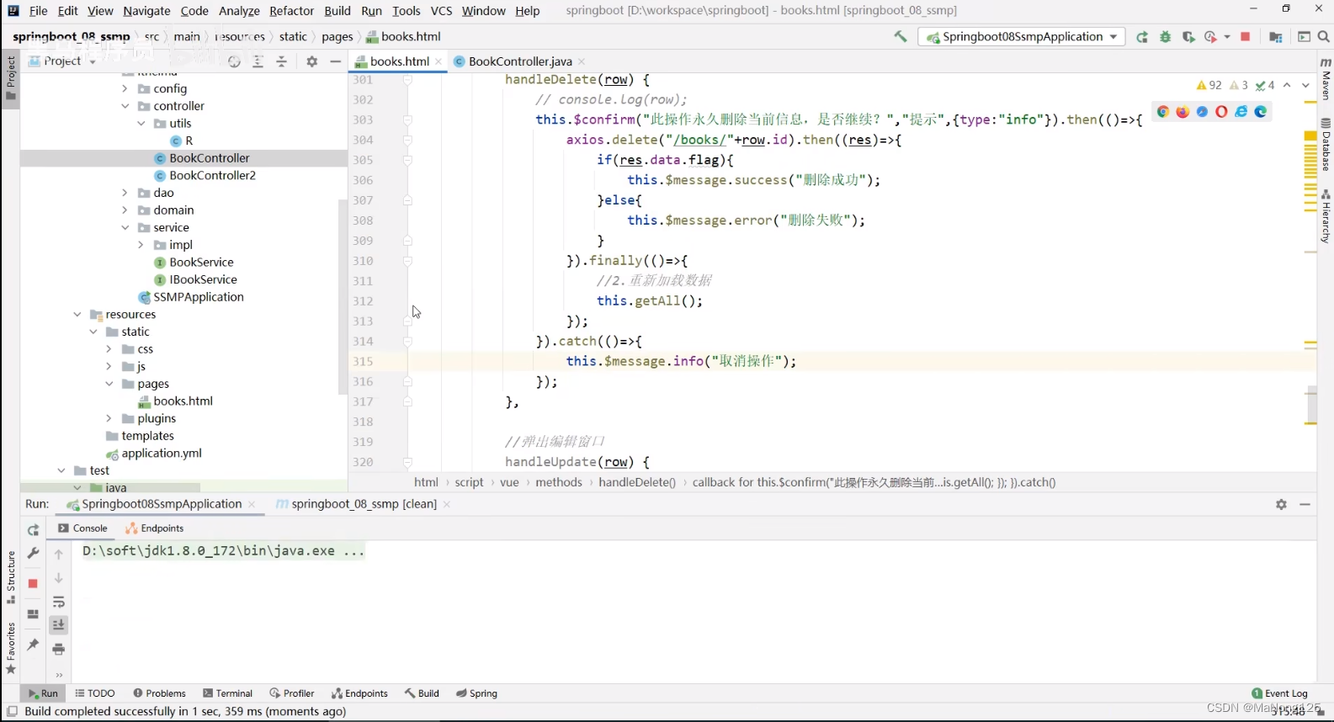Viewport: 1334px width, 722px height.
Task: Click handleDelete() breadcrumb in editor footer
Action: [x=637, y=482]
